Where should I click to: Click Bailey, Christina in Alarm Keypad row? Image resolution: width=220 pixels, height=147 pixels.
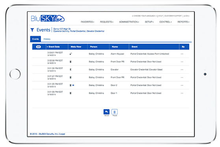coord(96,54)
